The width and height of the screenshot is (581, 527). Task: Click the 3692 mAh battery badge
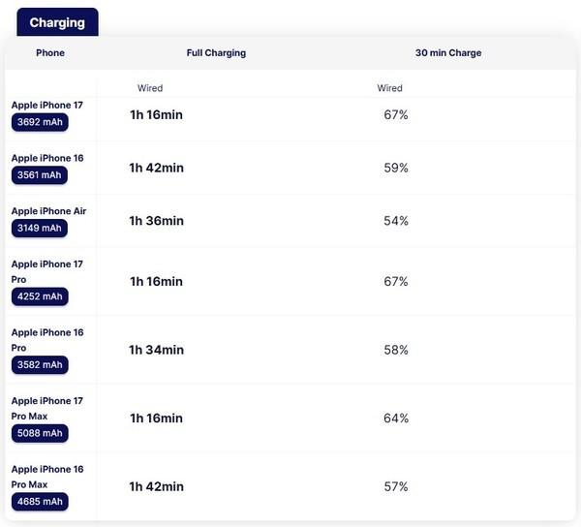click(40, 122)
